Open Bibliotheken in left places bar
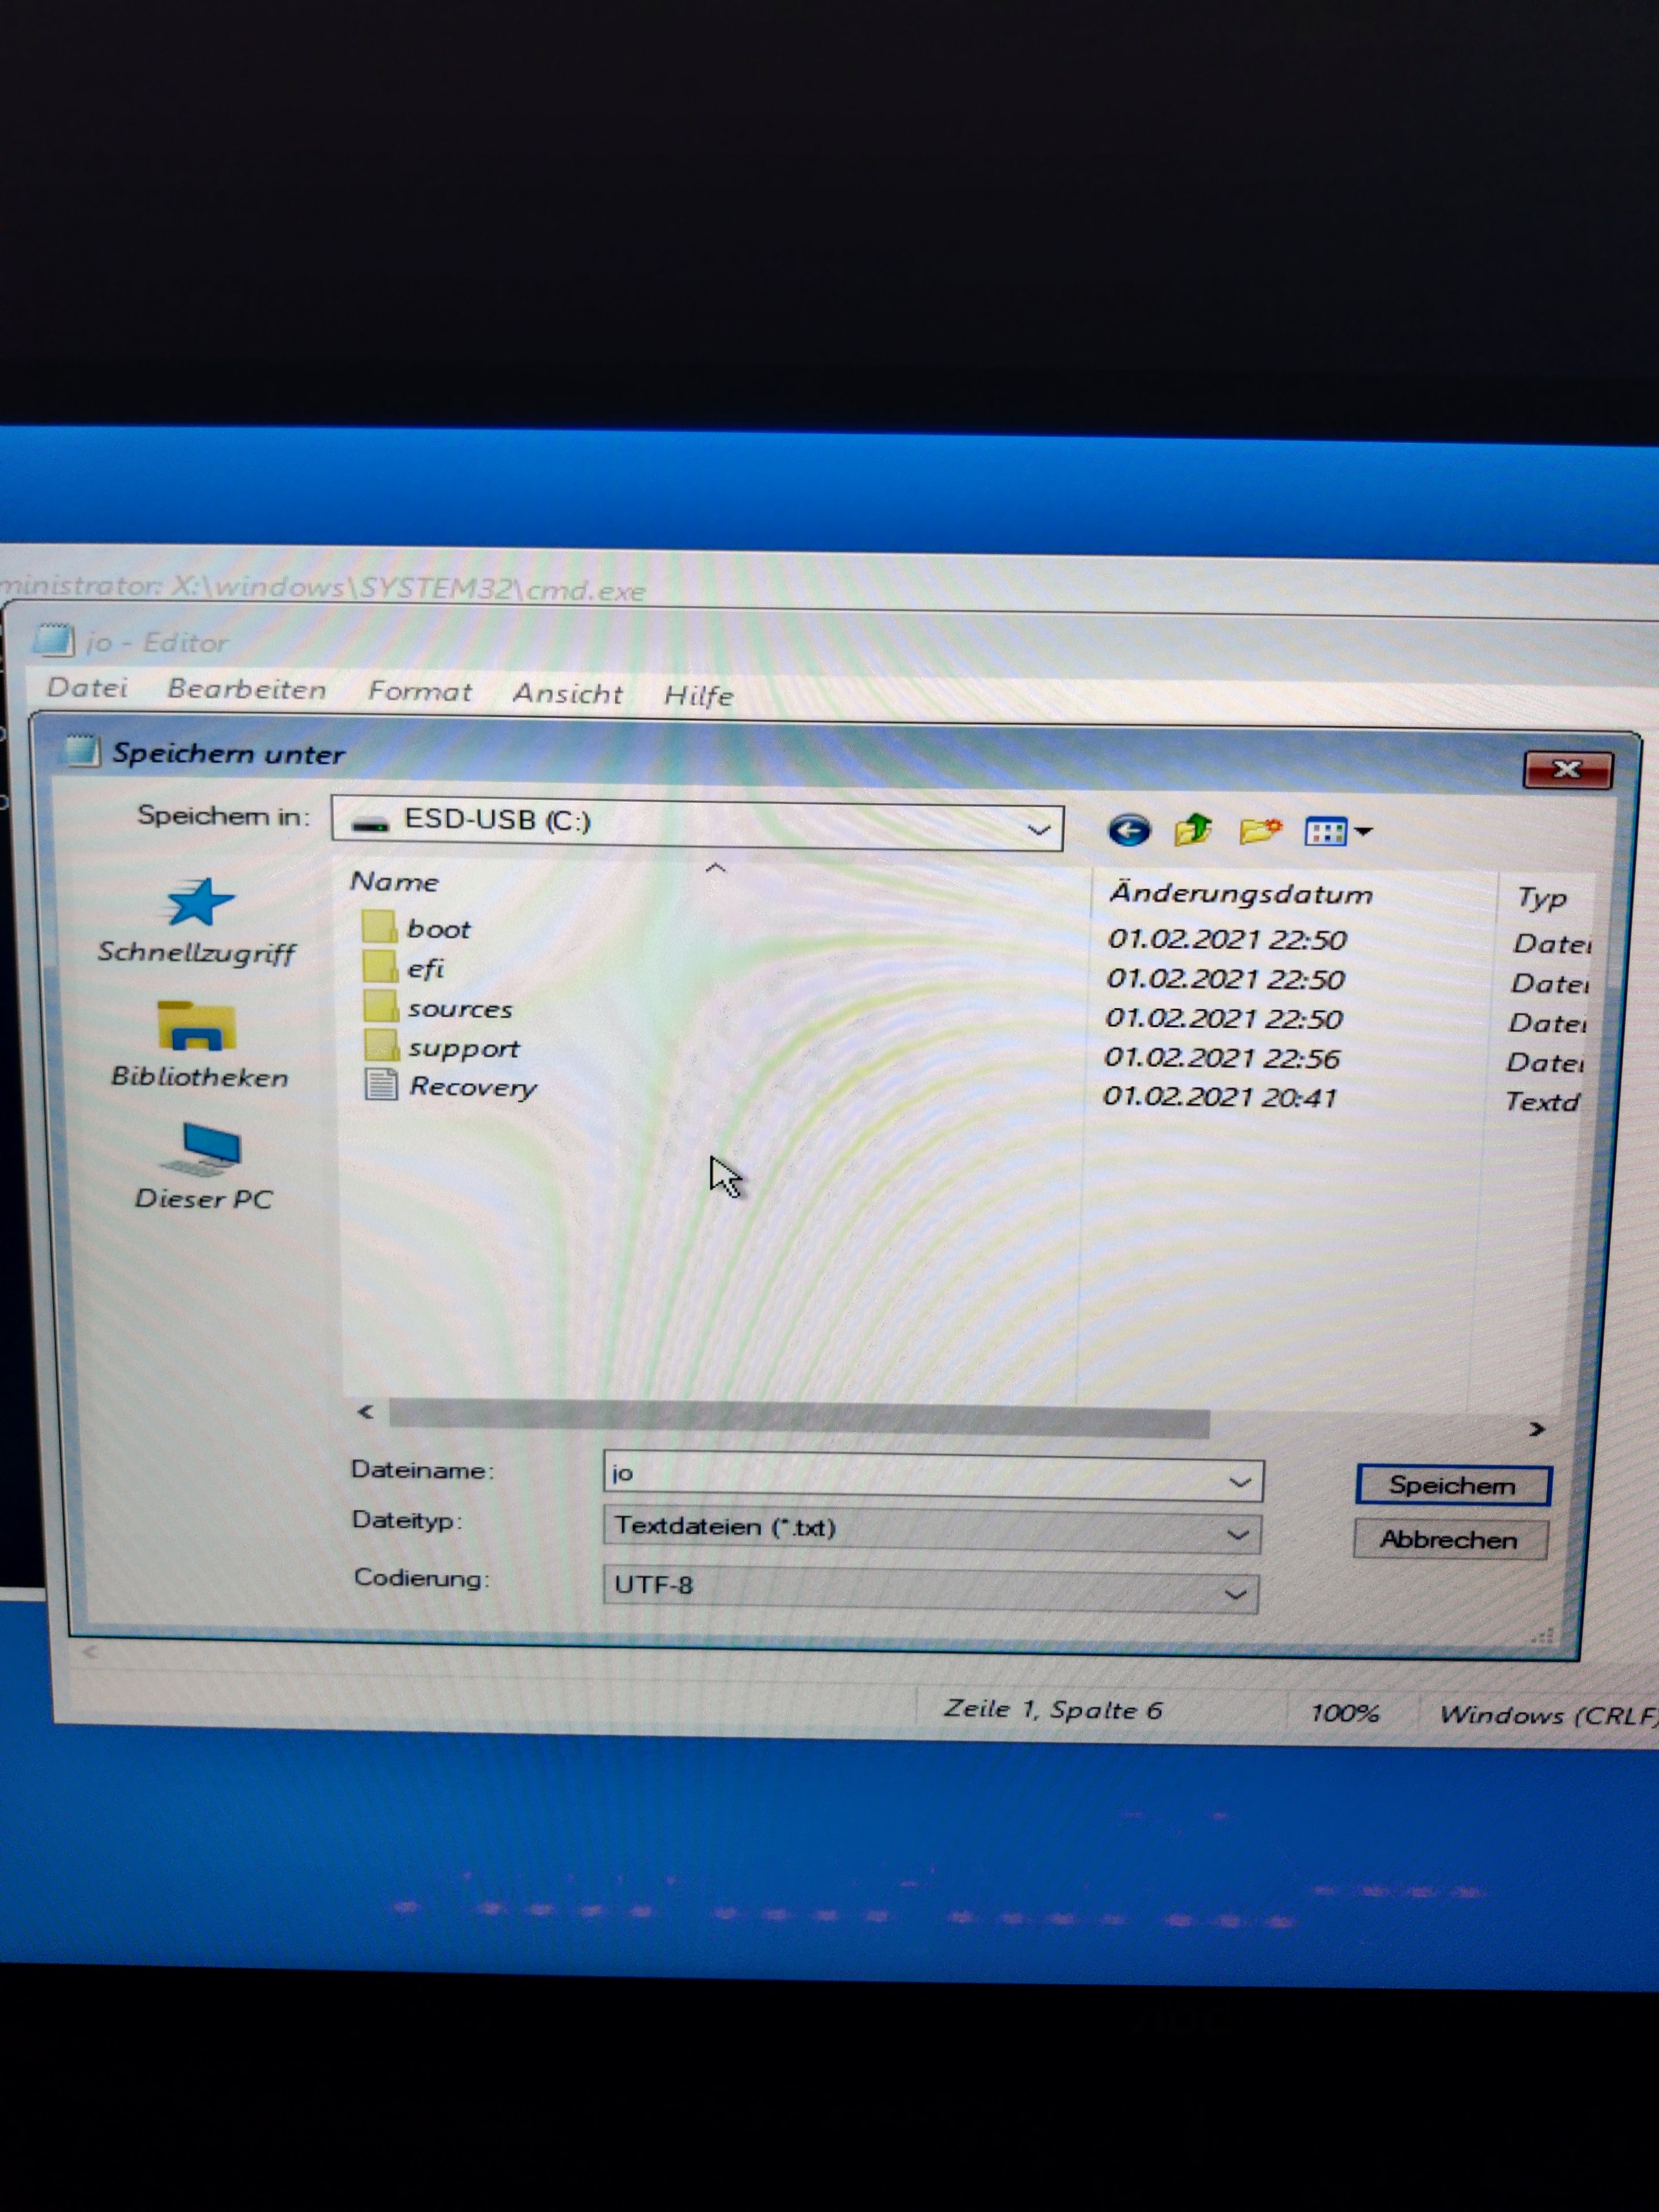This screenshot has height=2212, width=1659. [x=198, y=1044]
